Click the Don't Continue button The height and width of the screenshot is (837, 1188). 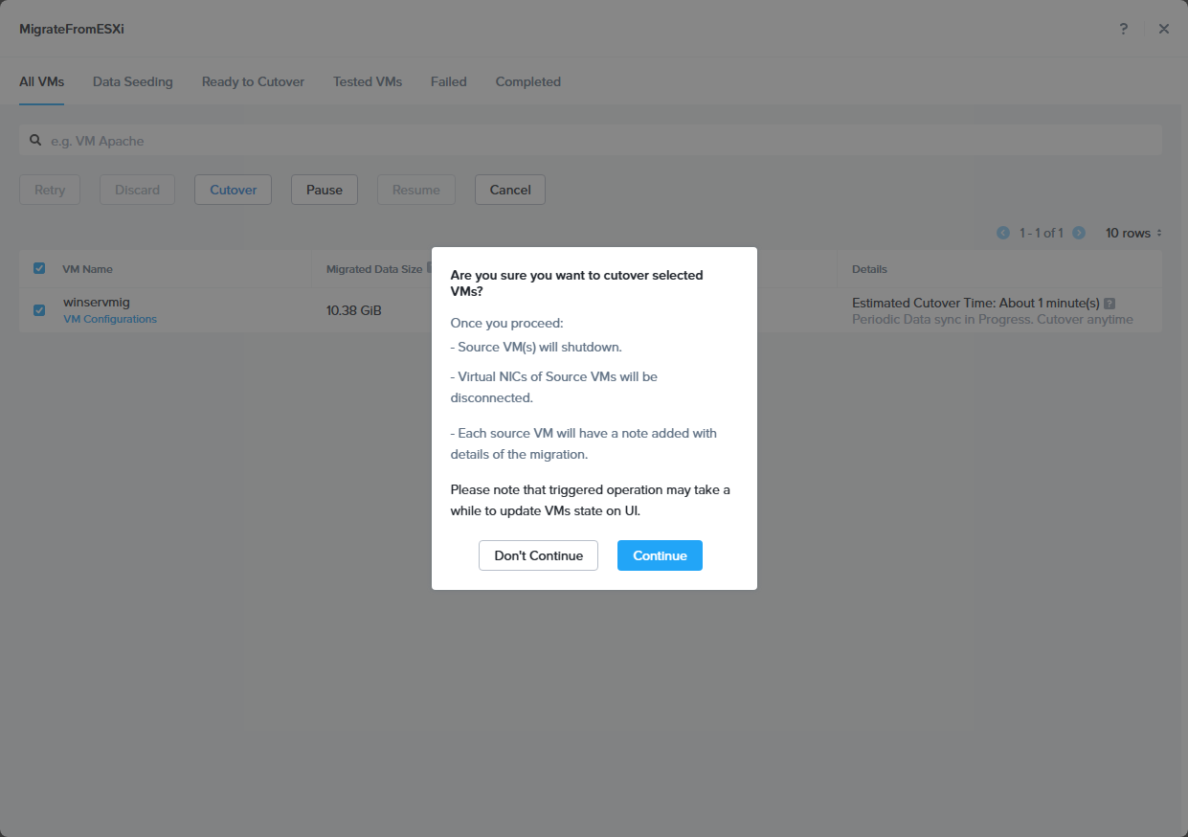click(538, 555)
